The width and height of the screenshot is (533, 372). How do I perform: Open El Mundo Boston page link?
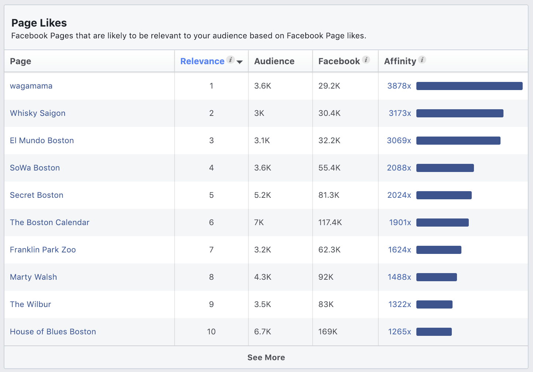(x=42, y=141)
